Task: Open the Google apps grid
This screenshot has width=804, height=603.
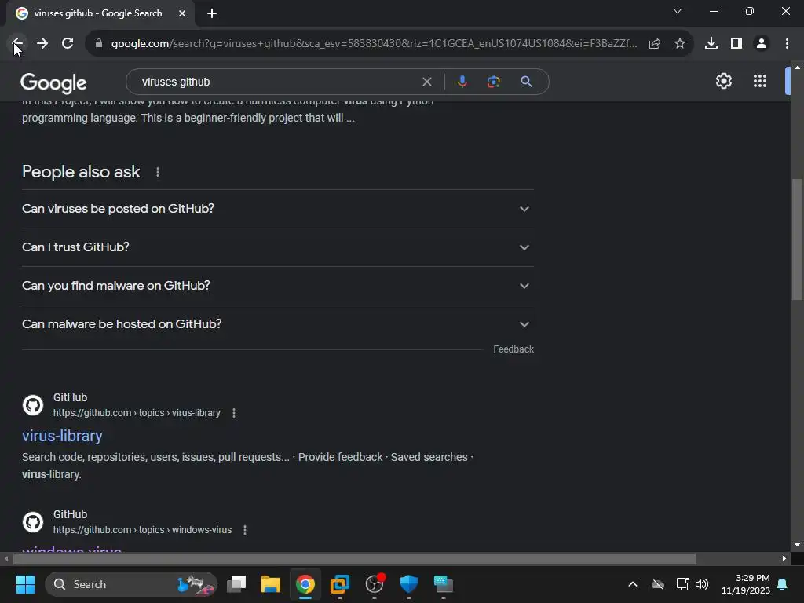Action: (x=760, y=81)
